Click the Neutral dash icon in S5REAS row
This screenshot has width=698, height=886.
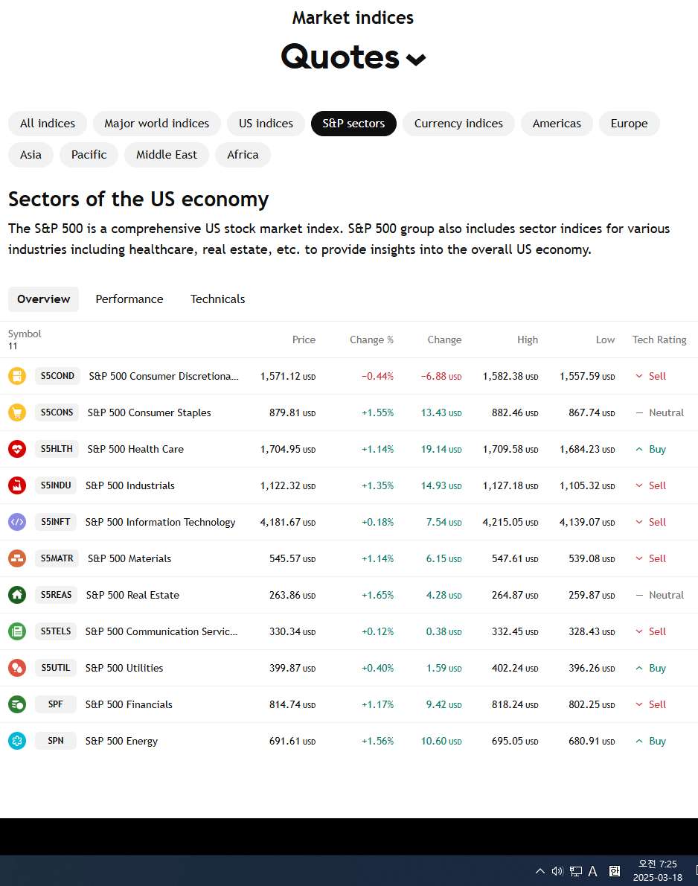pyautogui.click(x=639, y=595)
